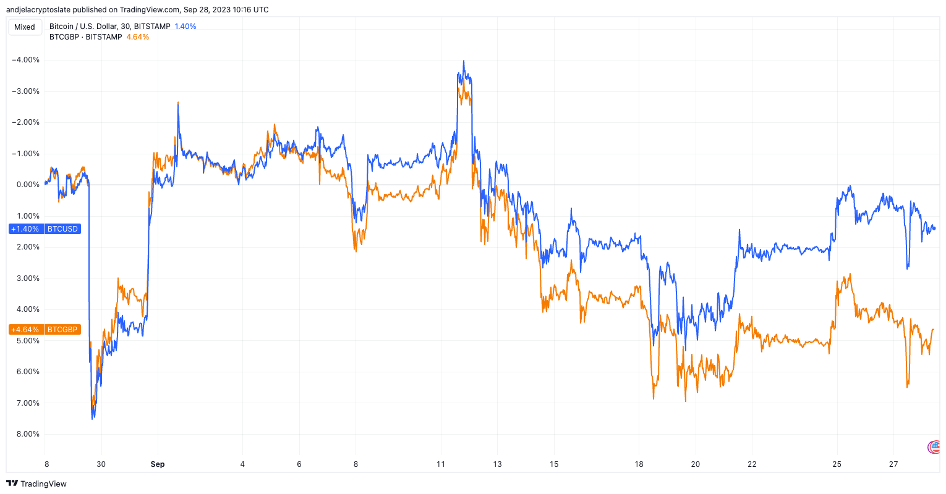Image resolution: width=946 pixels, height=494 pixels.
Task: Click the 0.00% gridline marker on the percentage scale
Action: 27,184
